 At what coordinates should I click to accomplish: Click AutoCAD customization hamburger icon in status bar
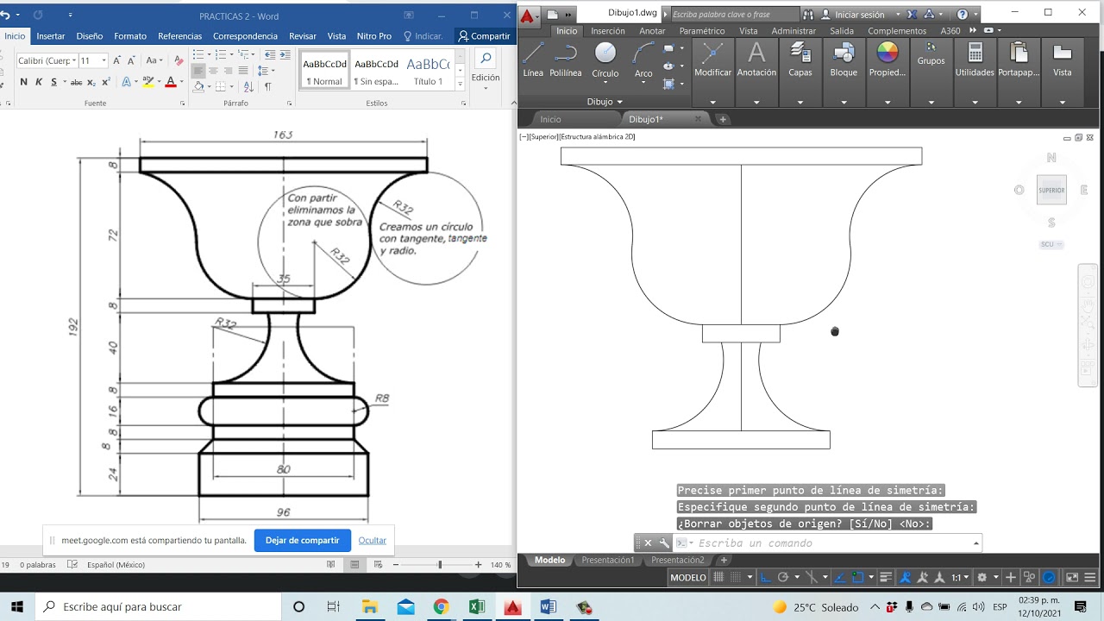tap(1092, 577)
